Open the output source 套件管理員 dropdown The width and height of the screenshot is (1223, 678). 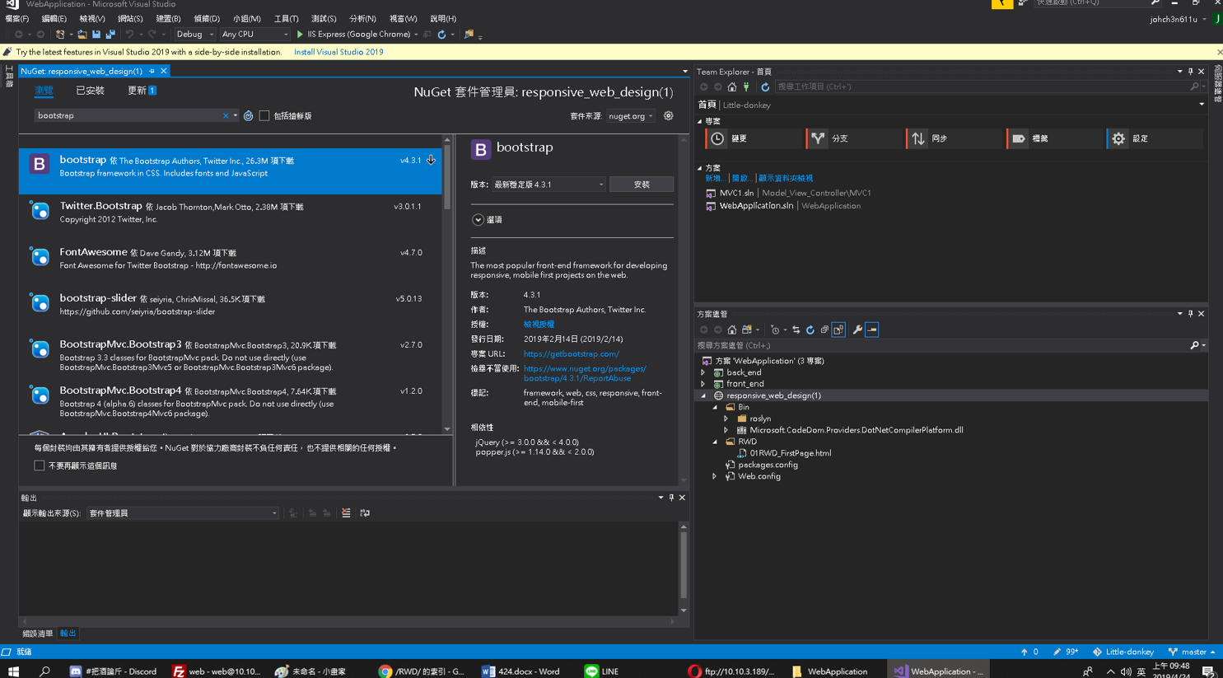(x=182, y=513)
